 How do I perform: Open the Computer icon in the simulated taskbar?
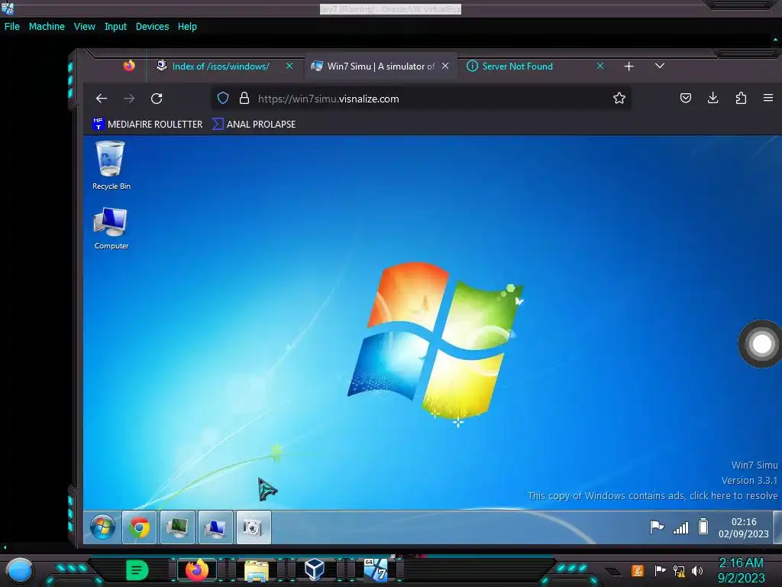click(x=215, y=527)
